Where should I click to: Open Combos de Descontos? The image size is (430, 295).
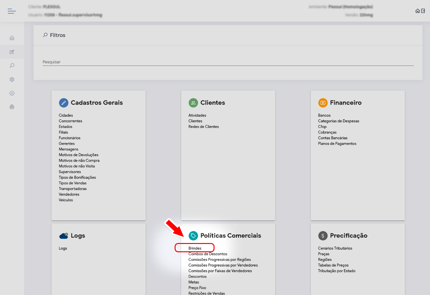pos(208,254)
